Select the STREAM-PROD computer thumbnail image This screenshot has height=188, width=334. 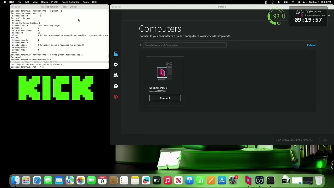click(165, 71)
